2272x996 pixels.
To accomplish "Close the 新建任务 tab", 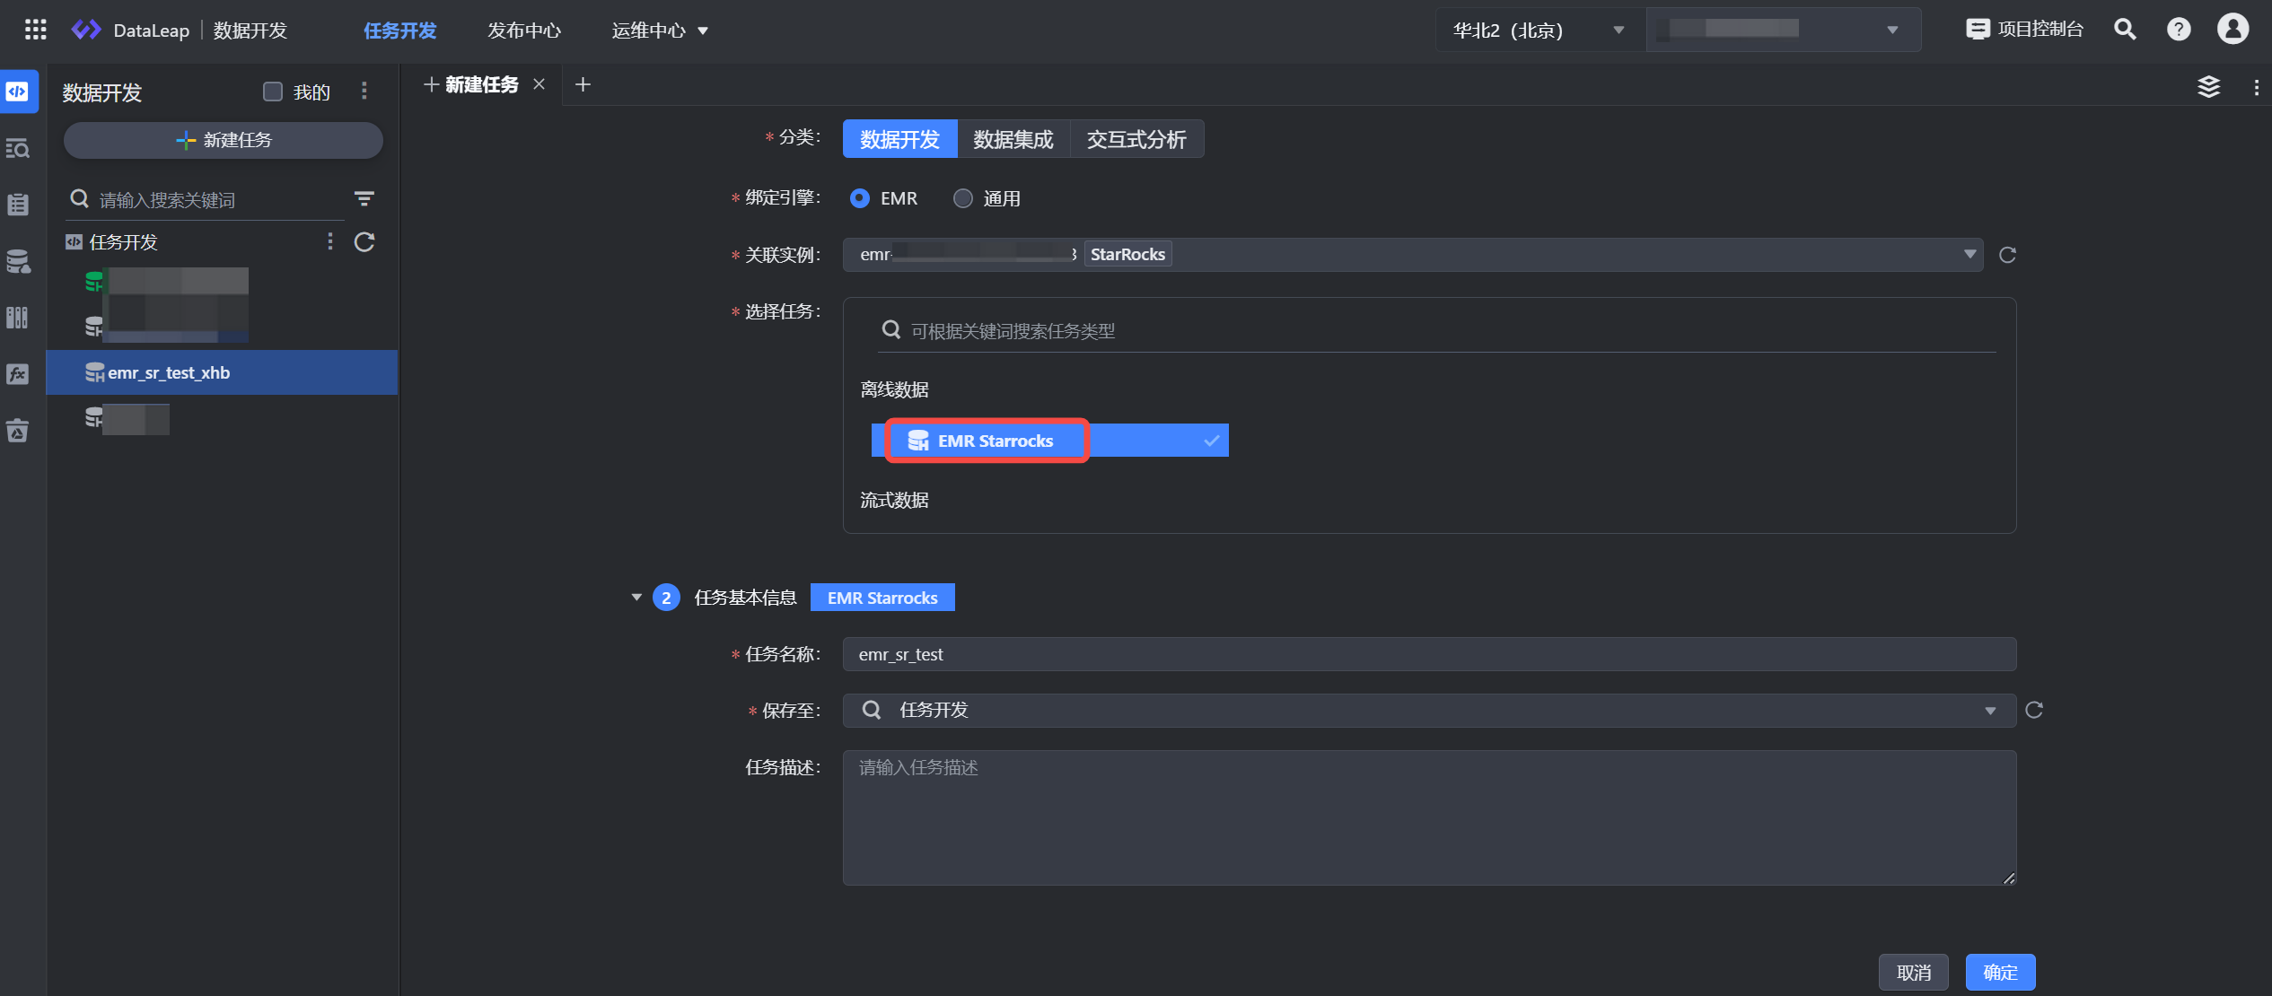I will point(539,84).
